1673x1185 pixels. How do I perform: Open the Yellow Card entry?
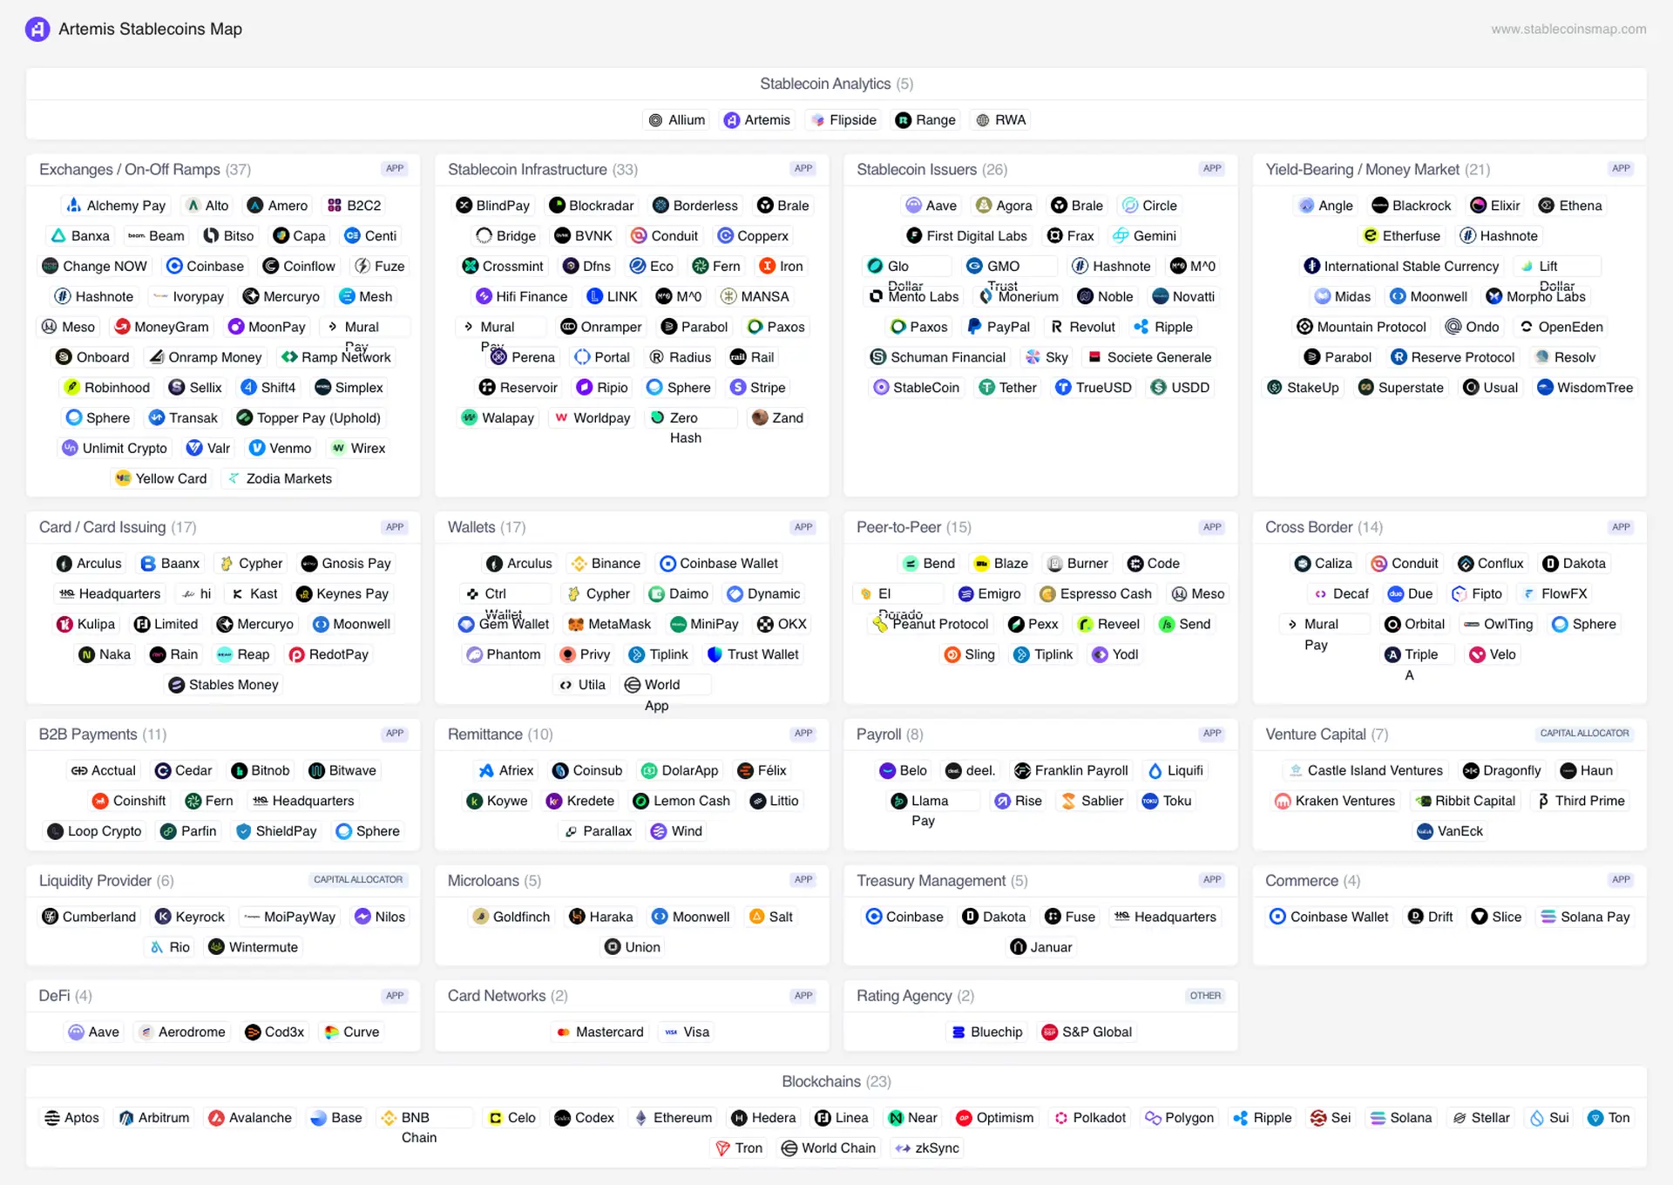[162, 478]
